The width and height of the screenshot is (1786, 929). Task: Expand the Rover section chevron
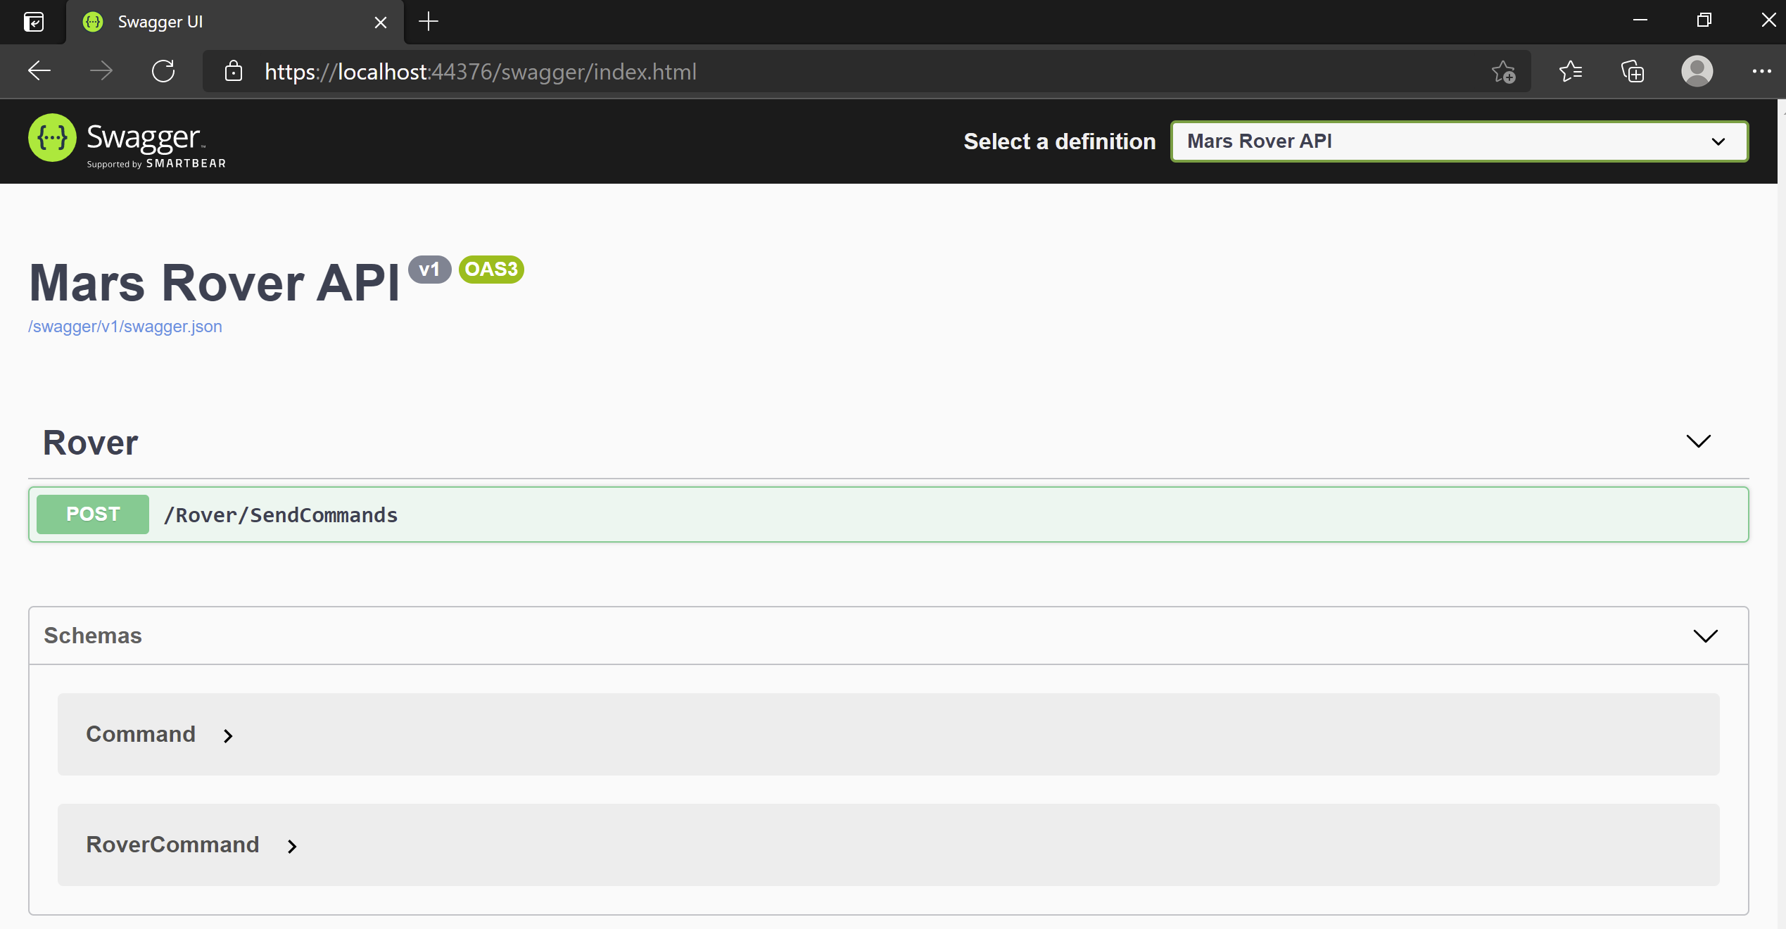coord(1698,441)
